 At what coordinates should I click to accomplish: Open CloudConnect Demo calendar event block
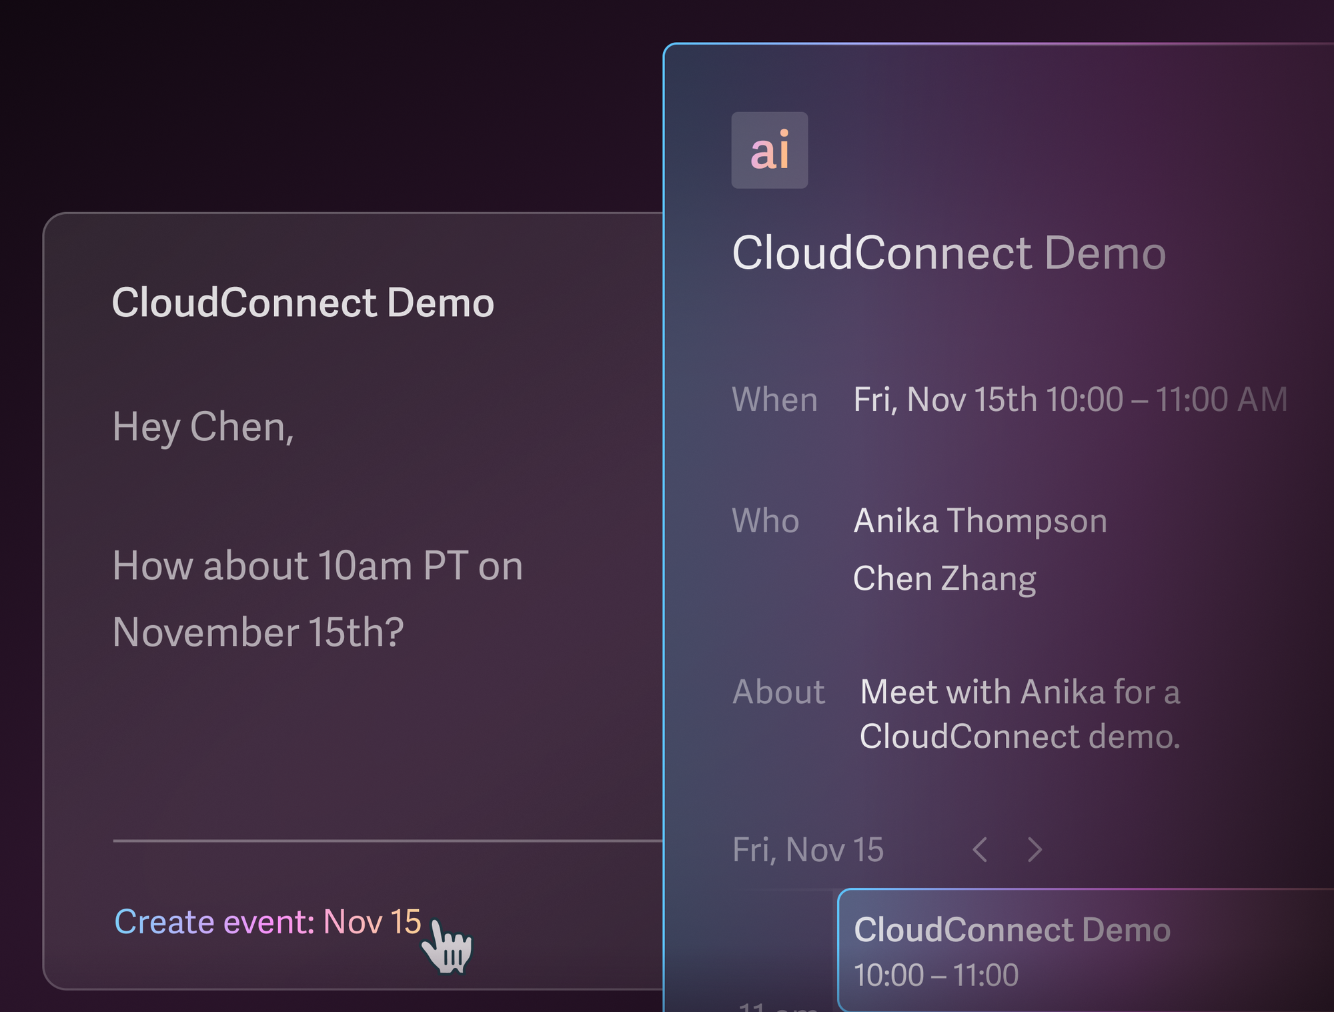coord(1085,950)
